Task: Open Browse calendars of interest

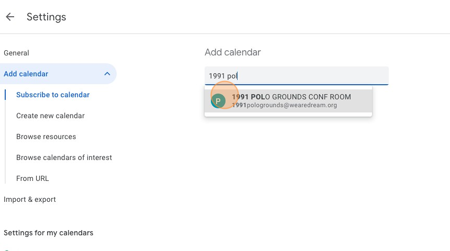Action: click(x=64, y=157)
